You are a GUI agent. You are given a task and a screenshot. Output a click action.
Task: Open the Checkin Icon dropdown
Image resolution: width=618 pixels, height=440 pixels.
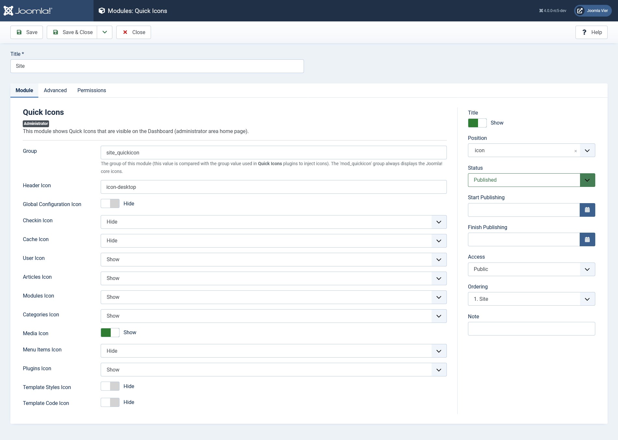coord(273,222)
